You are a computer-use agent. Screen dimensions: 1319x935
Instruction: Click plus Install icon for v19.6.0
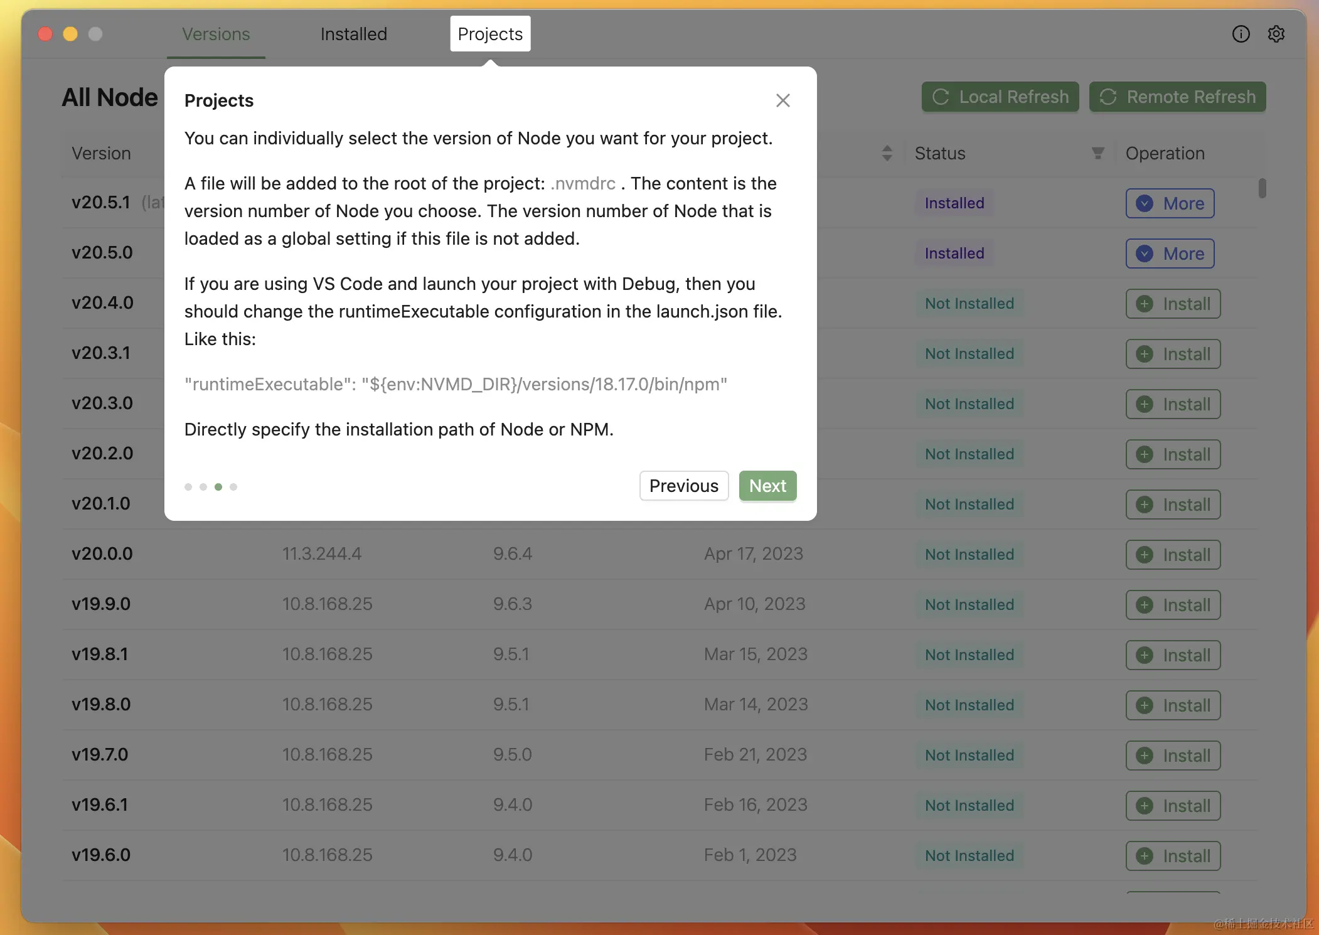(1145, 856)
